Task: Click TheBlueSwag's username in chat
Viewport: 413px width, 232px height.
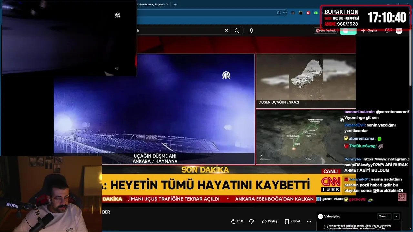Action: click(363, 146)
